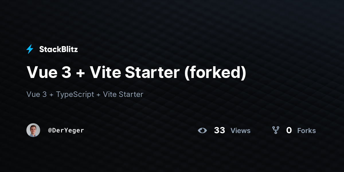
Task: Click the forks branch icon
Action: tap(276, 130)
